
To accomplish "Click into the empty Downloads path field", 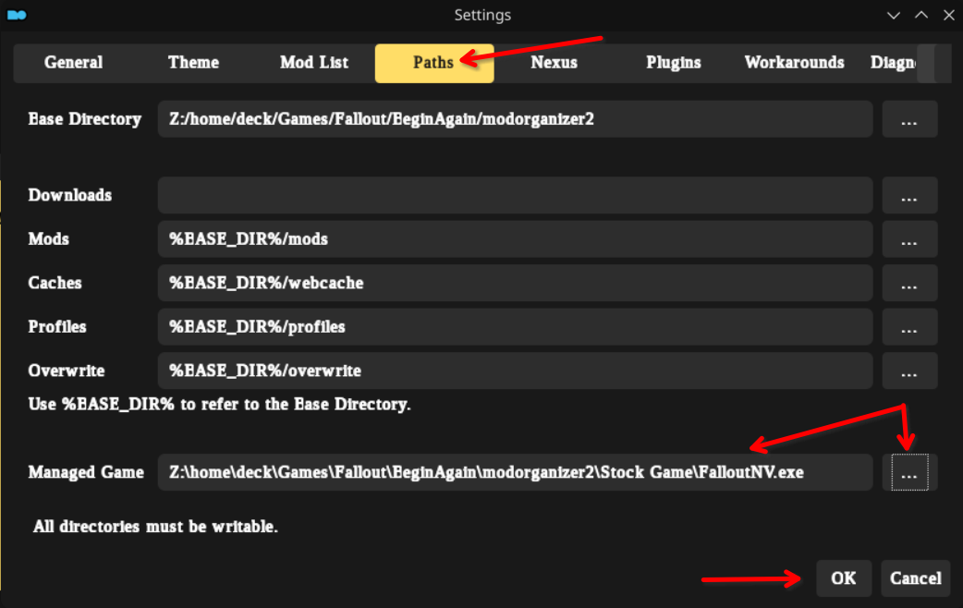I will pos(515,196).
